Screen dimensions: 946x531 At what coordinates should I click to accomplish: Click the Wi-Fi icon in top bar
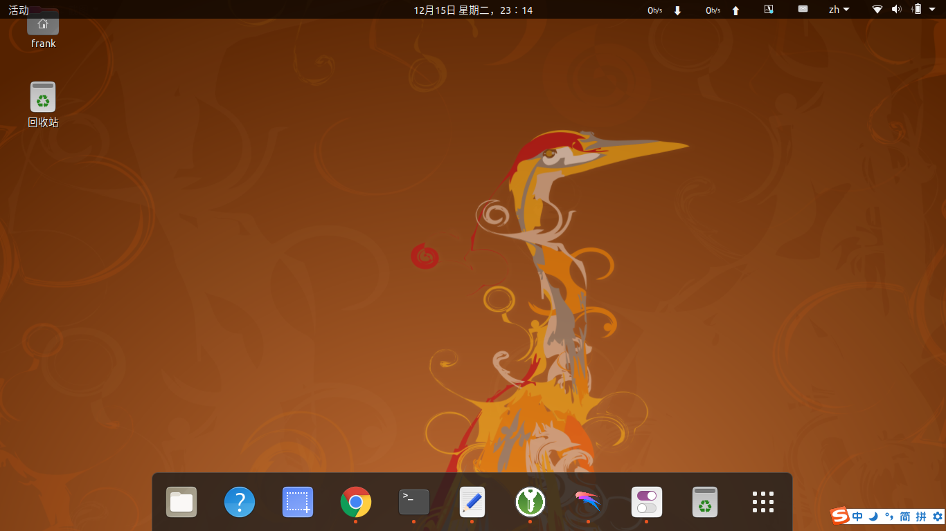coord(877,9)
